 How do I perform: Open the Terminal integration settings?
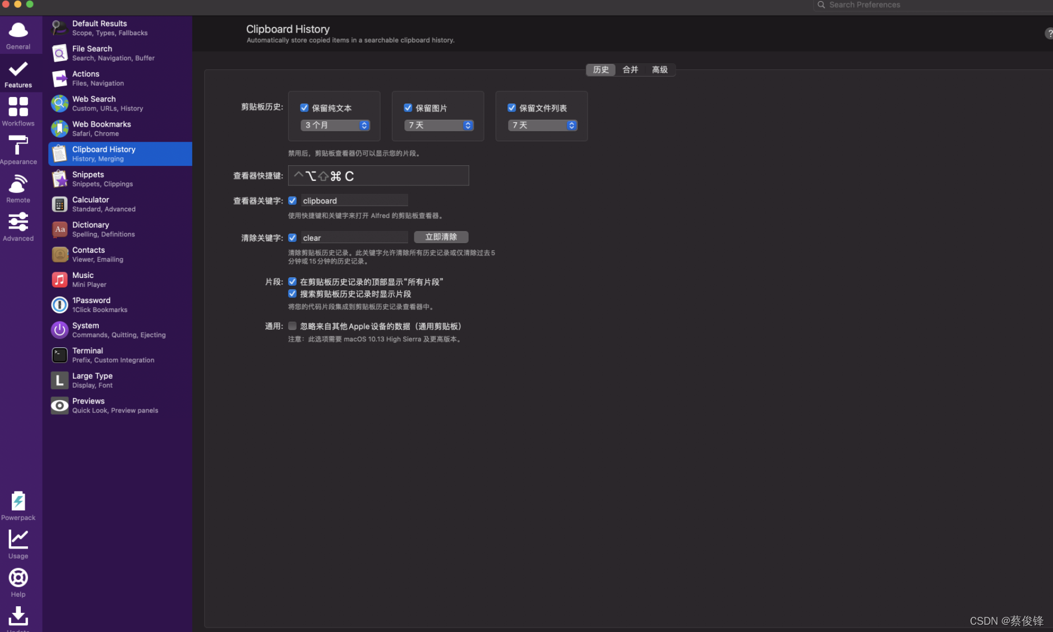click(118, 354)
